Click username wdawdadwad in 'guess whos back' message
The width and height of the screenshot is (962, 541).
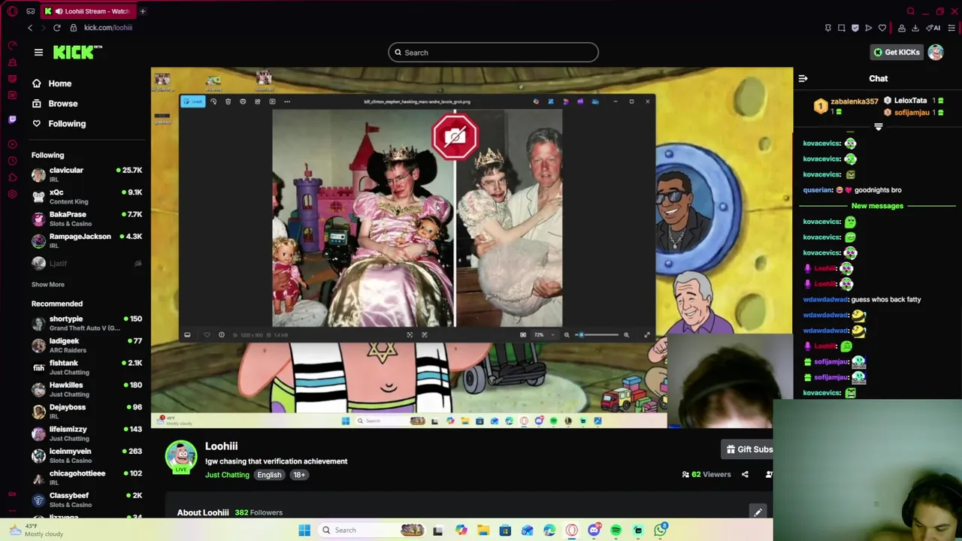click(825, 299)
